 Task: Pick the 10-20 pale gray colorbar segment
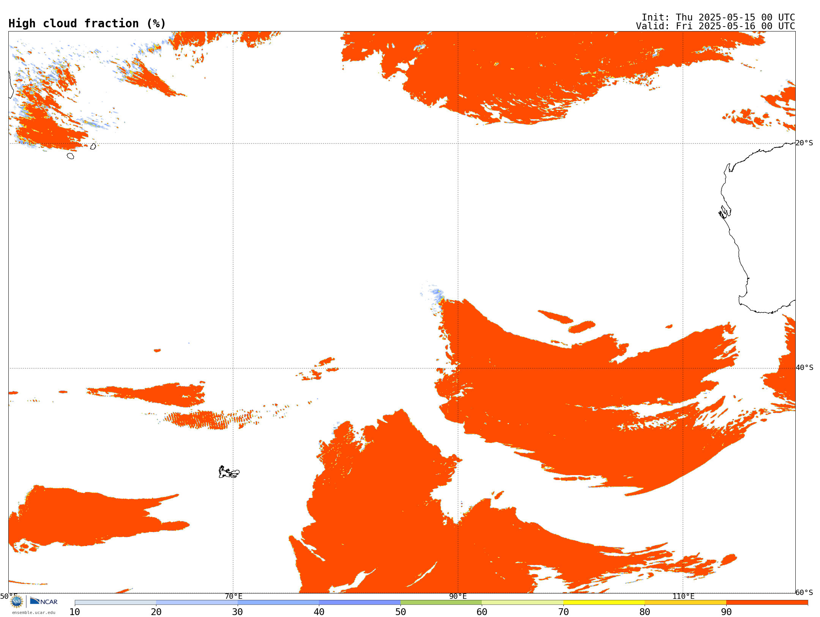tap(115, 603)
